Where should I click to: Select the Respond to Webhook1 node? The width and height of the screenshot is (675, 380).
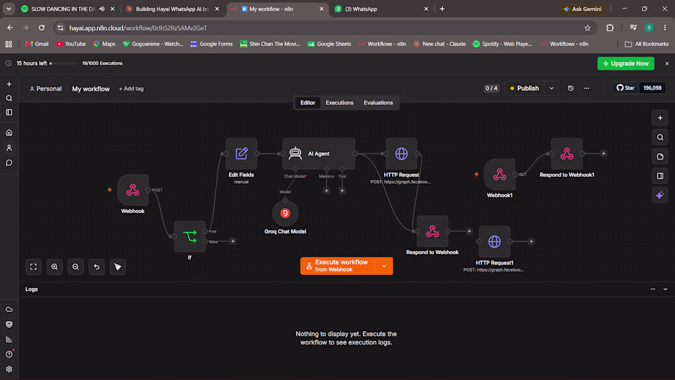tap(566, 154)
